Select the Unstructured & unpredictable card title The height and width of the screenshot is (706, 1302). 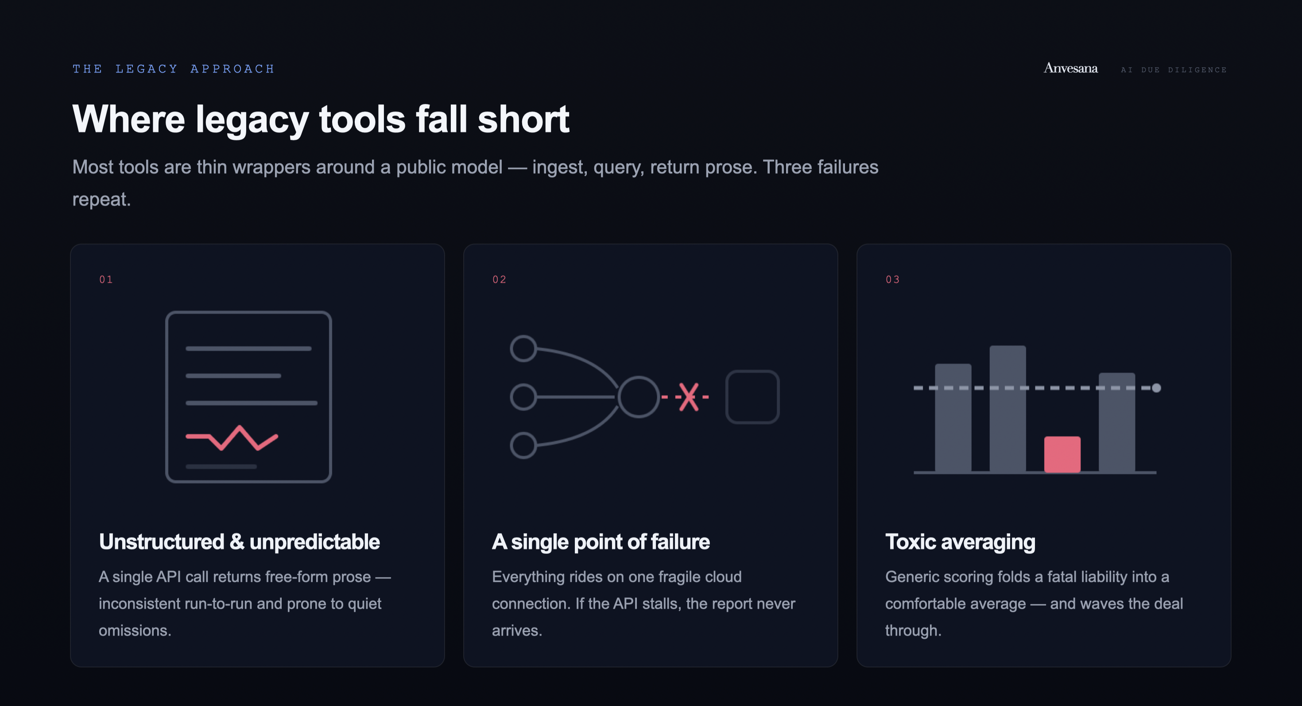240,541
